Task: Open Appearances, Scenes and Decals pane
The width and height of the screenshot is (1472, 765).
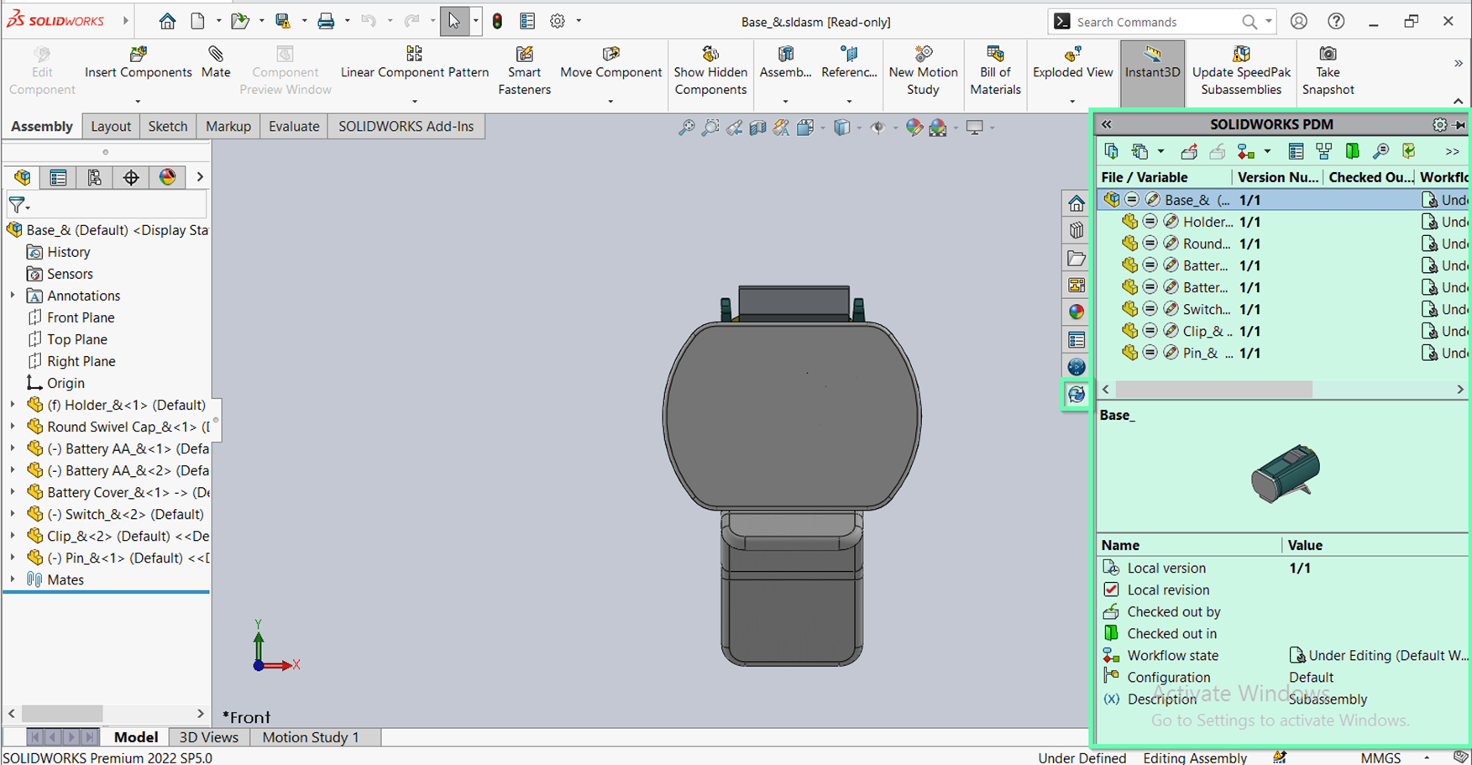Action: coord(1076,312)
